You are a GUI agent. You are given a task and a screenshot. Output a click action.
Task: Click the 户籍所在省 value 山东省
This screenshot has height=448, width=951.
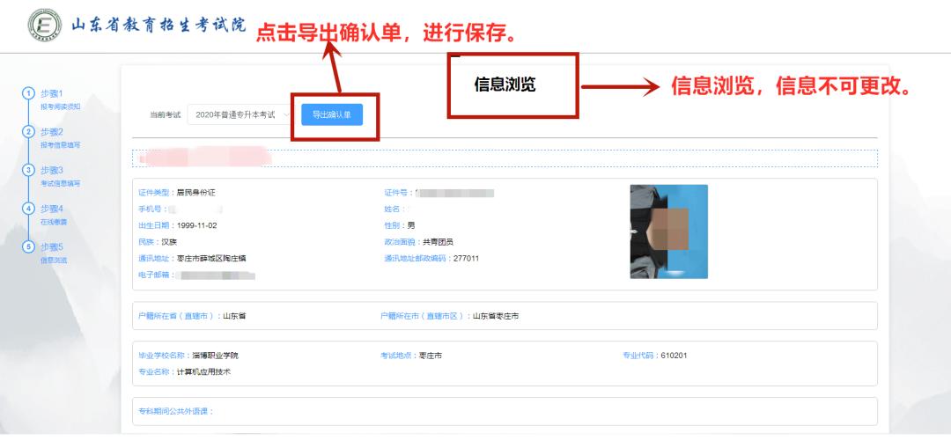[234, 316]
